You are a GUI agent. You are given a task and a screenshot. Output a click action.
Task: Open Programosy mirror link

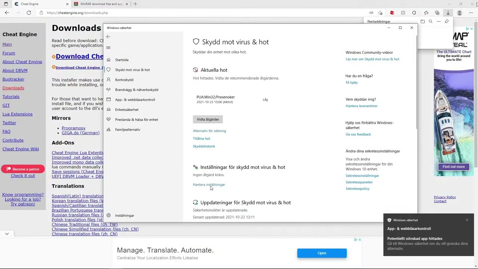[74, 128]
